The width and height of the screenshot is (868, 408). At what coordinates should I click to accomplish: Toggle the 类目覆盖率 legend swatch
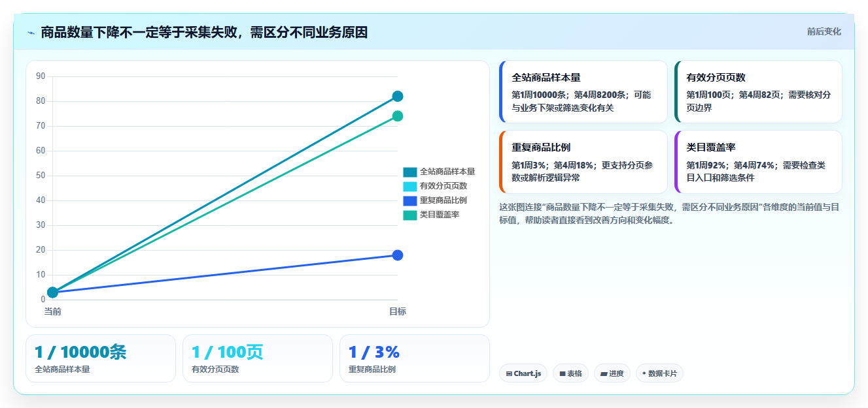click(x=409, y=215)
